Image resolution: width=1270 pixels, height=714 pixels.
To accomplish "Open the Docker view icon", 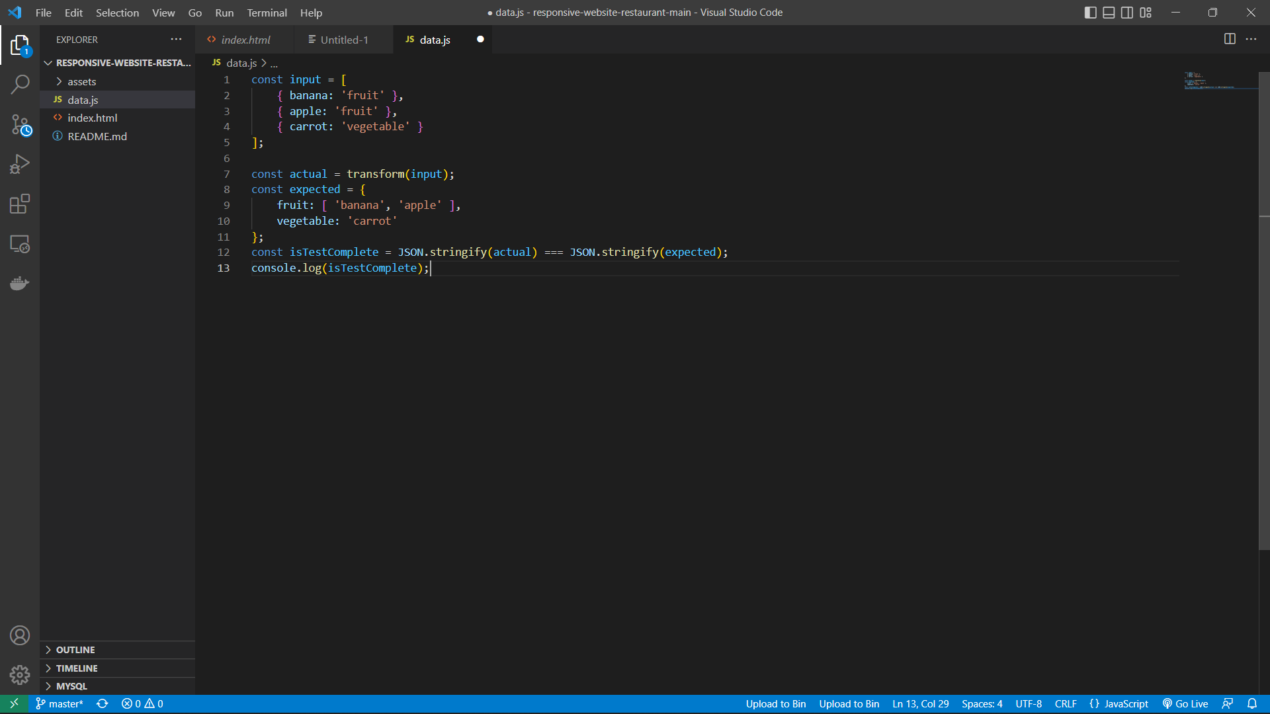I will tap(20, 284).
